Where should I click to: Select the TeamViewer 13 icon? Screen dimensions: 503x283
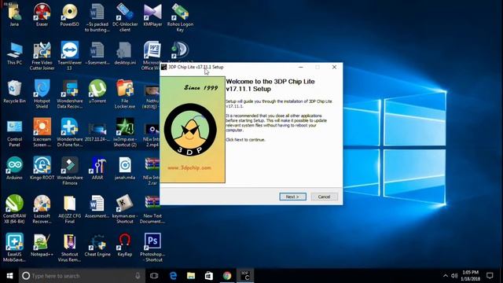tap(70, 56)
